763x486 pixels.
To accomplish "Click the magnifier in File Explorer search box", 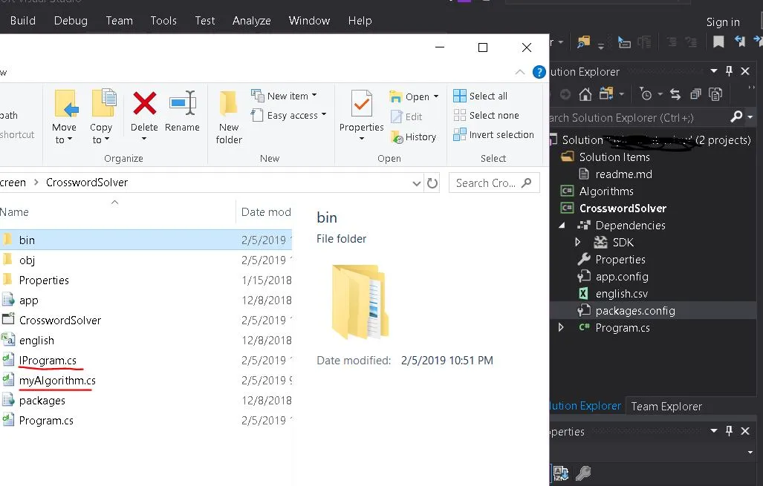I will [526, 183].
